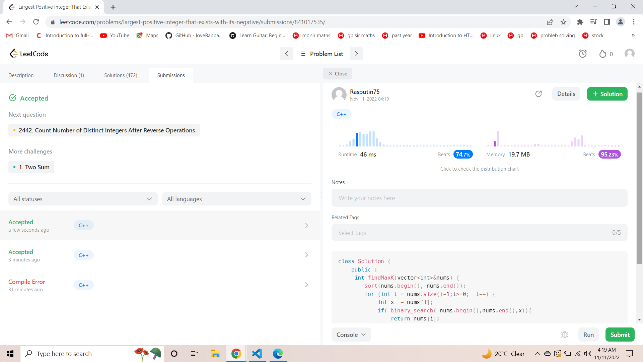Navigate to next problem with right arrow
Image resolution: width=643 pixels, height=362 pixels.
click(x=356, y=54)
